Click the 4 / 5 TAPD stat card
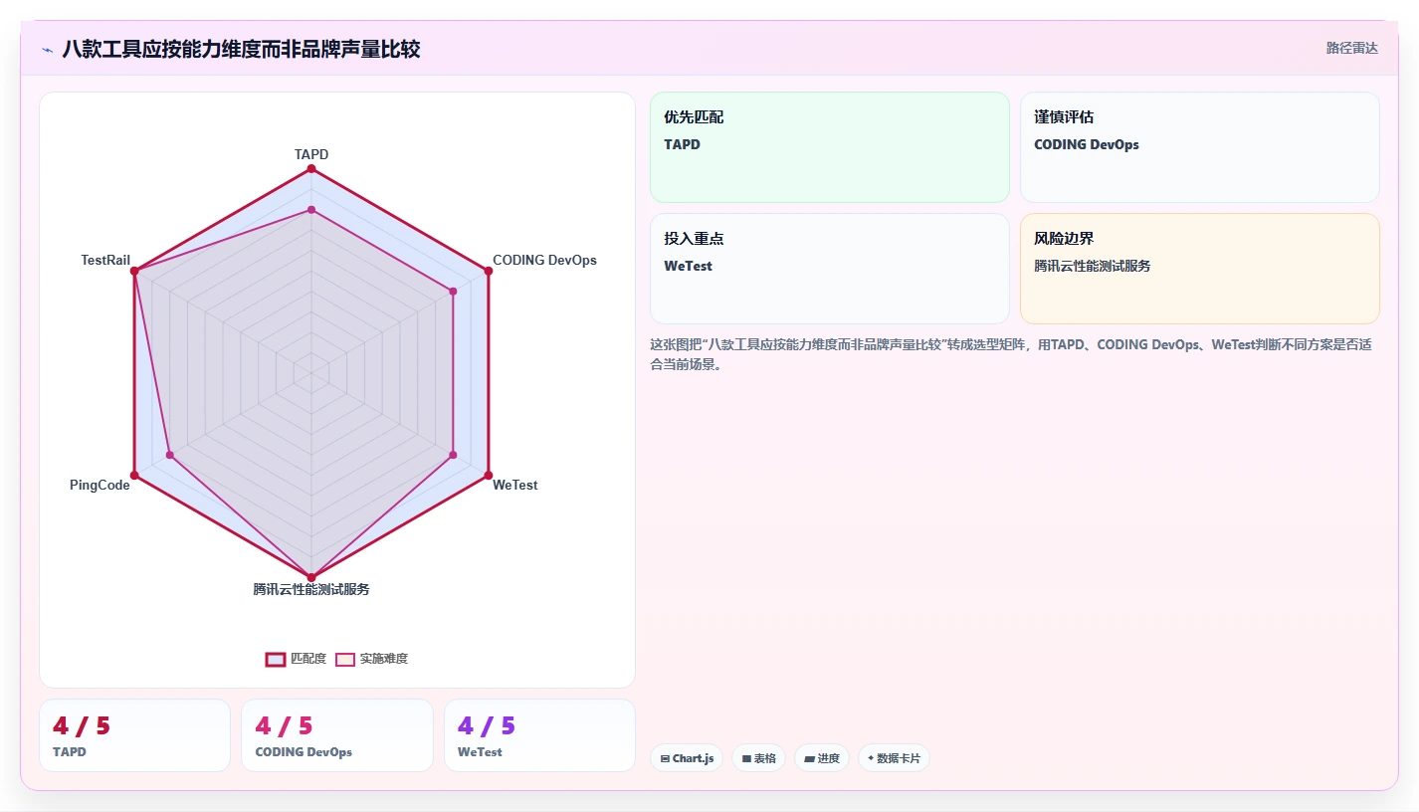 (x=134, y=735)
